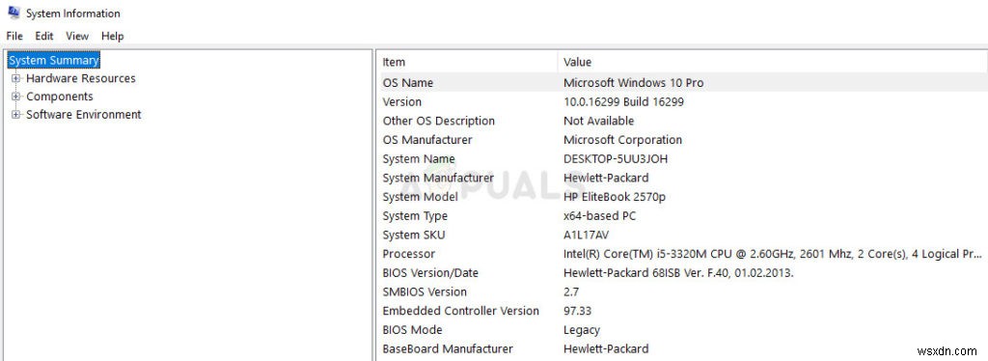Viewport: 988px width, 361px height.
Task: Select the OS Name row label
Action: pos(408,83)
